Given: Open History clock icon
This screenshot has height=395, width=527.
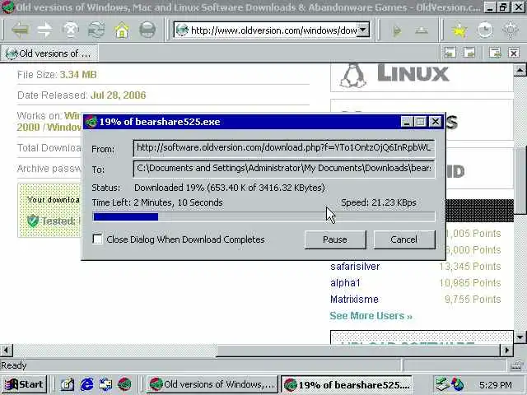Looking at the screenshot, I should 485,30.
